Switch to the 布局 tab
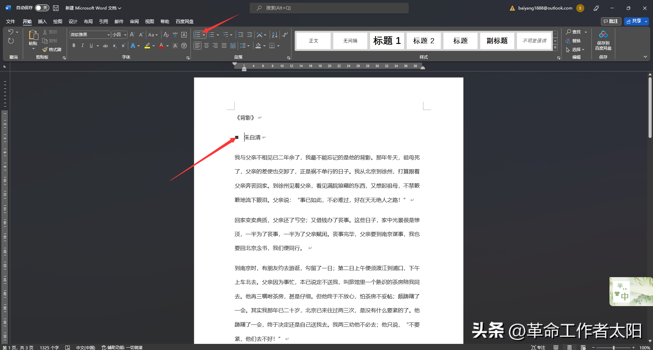The image size is (653, 350). (88, 21)
